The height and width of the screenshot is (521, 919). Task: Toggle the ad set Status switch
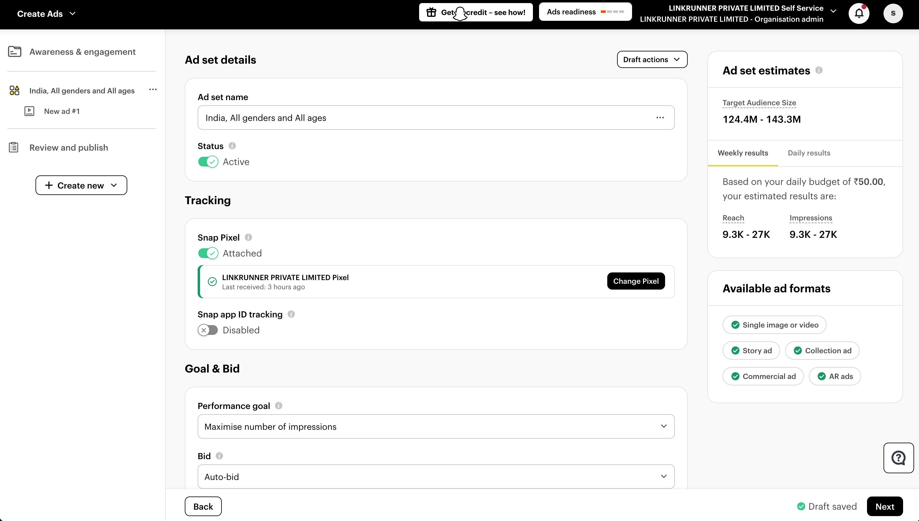pos(208,162)
